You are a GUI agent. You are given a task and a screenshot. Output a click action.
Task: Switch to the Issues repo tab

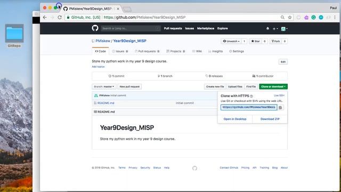click(x=120, y=51)
